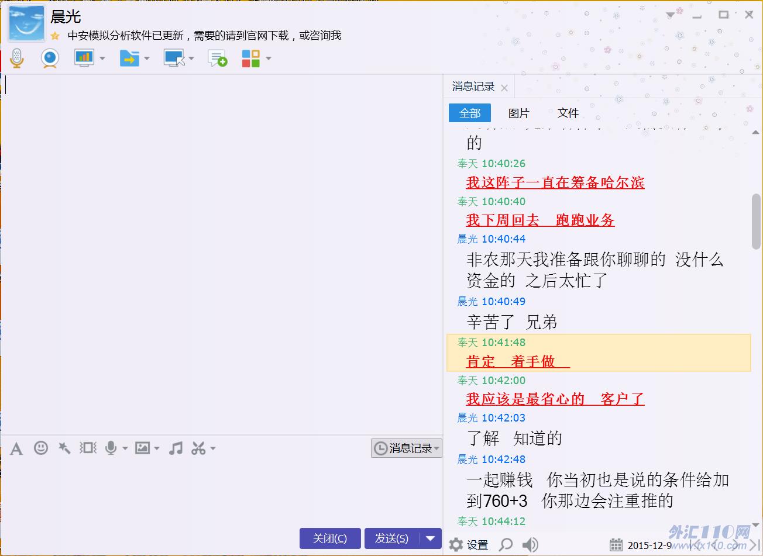Toggle the 消息记录 button under the chat area
Image resolution: width=763 pixels, height=556 pixels.
click(407, 448)
